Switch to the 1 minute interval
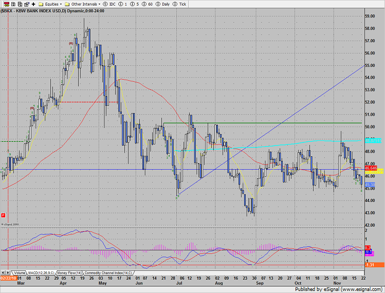Screen dimensions: 385x293 [x=122, y=4]
